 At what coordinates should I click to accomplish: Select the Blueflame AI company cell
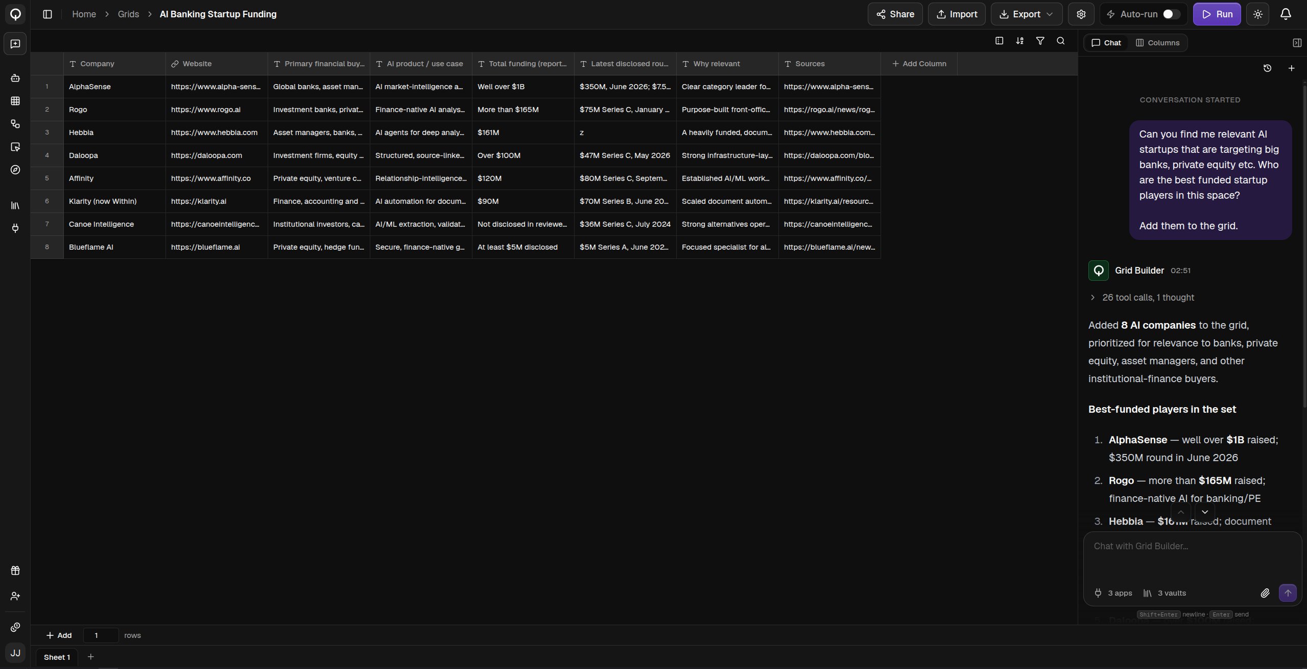pos(114,247)
